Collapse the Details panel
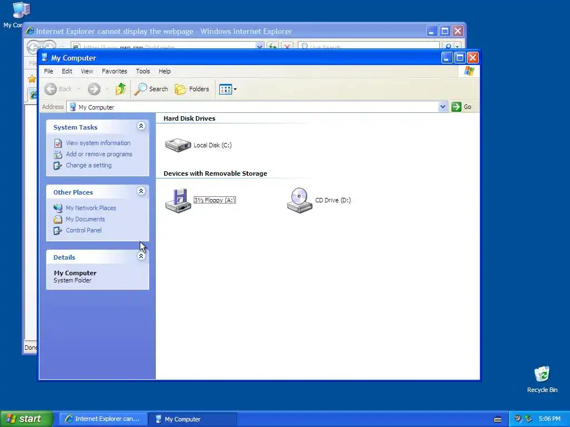570x427 pixels. [141, 256]
